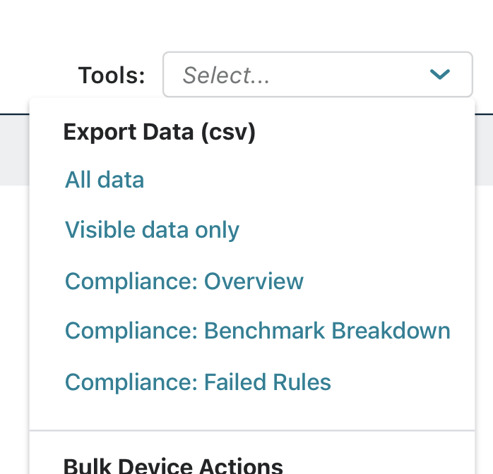Collapse the Tools menu via its chevron
The width and height of the screenshot is (493, 474).
pos(439,74)
